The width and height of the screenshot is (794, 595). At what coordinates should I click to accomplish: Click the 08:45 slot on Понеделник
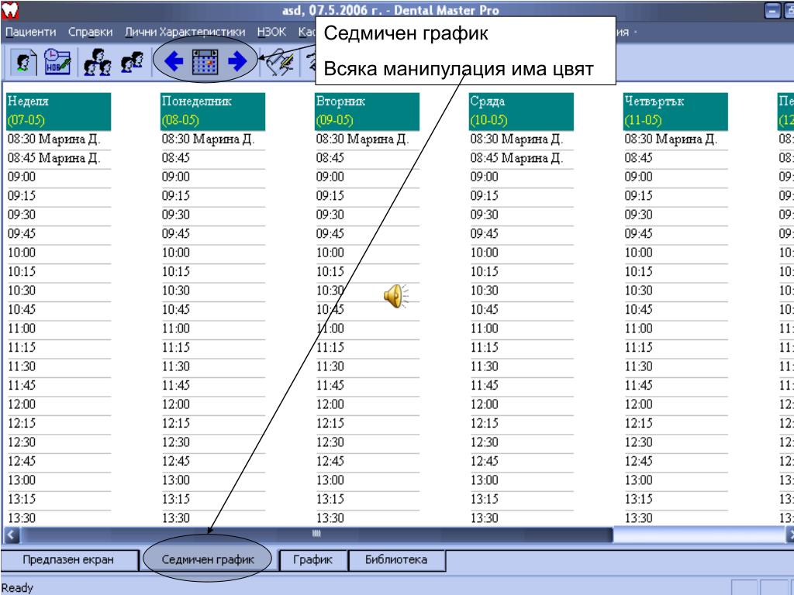[x=212, y=158]
